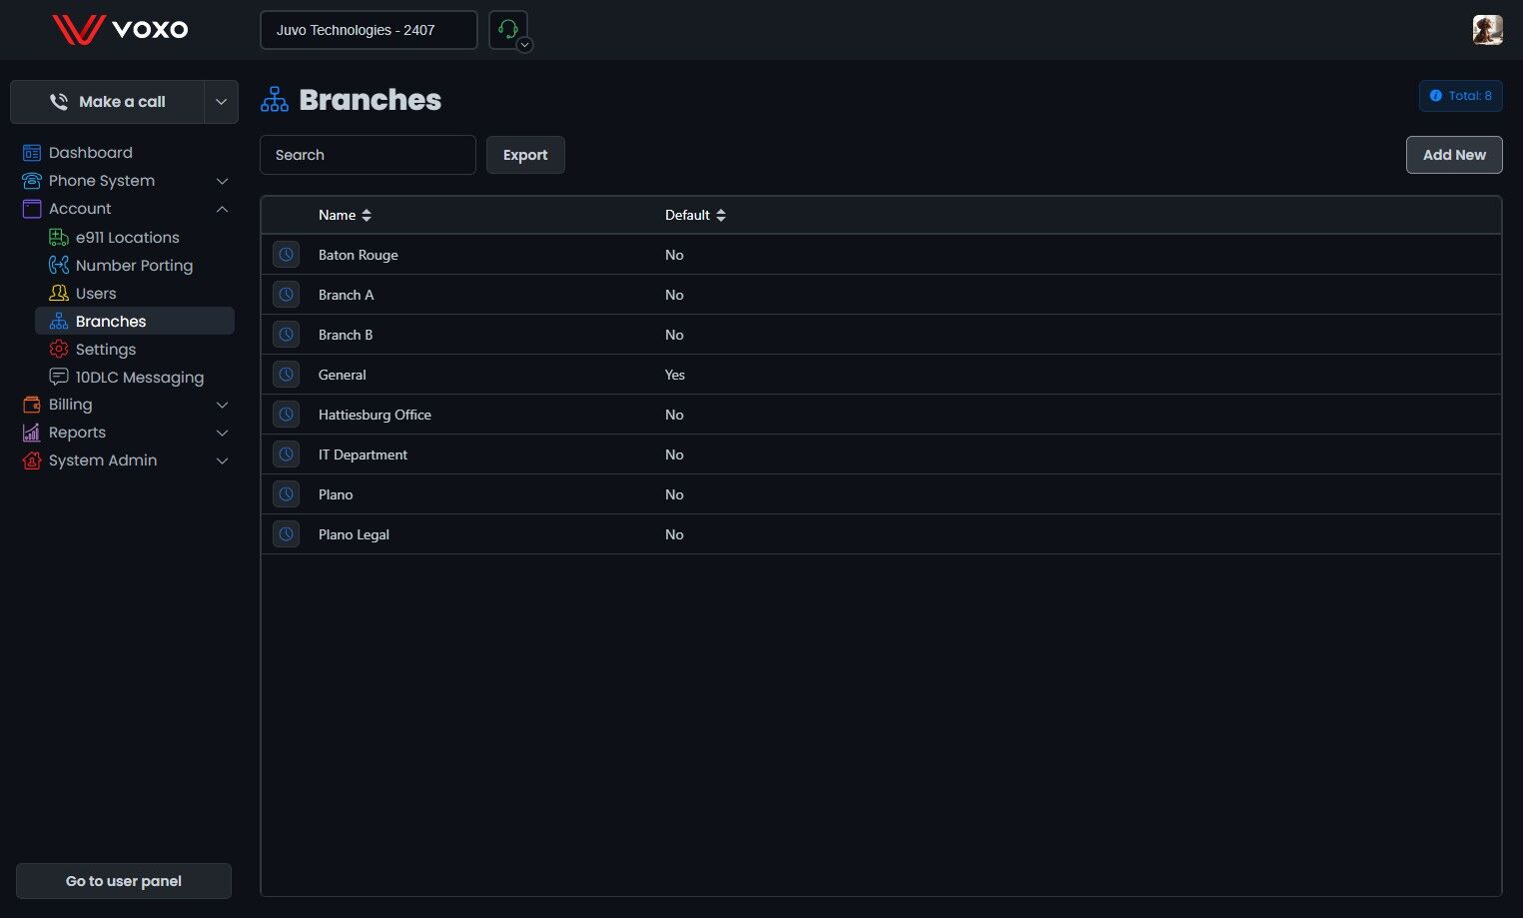The height and width of the screenshot is (918, 1523).
Task: Click the Total: 8 badge
Action: (x=1461, y=96)
